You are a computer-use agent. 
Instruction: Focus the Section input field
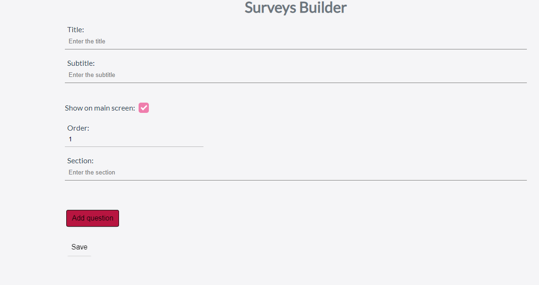pos(296,173)
